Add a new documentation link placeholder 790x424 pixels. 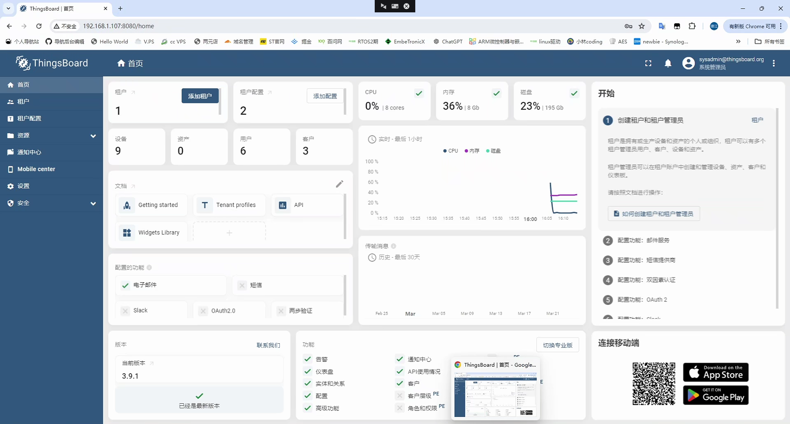[x=229, y=233]
